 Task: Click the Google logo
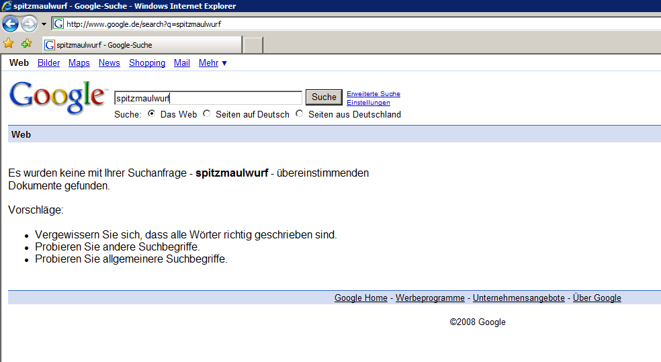[58, 97]
